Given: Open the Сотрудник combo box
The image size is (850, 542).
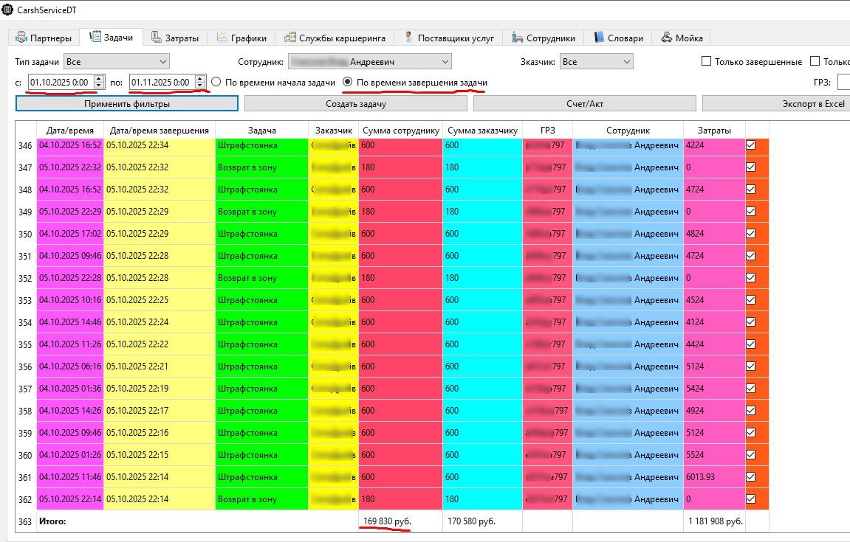Looking at the screenshot, I should coord(370,62).
